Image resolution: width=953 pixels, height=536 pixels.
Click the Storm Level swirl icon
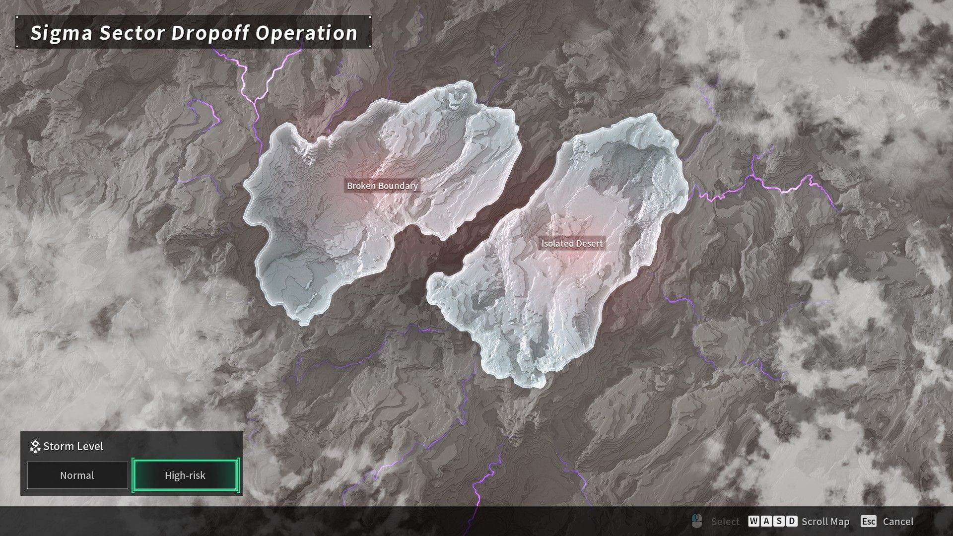point(35,446)
